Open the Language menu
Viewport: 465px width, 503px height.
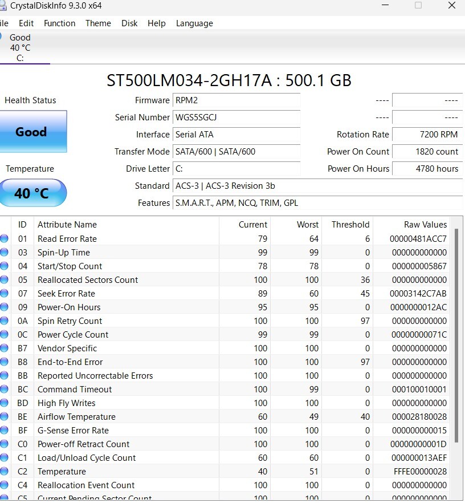click(194, 23)
